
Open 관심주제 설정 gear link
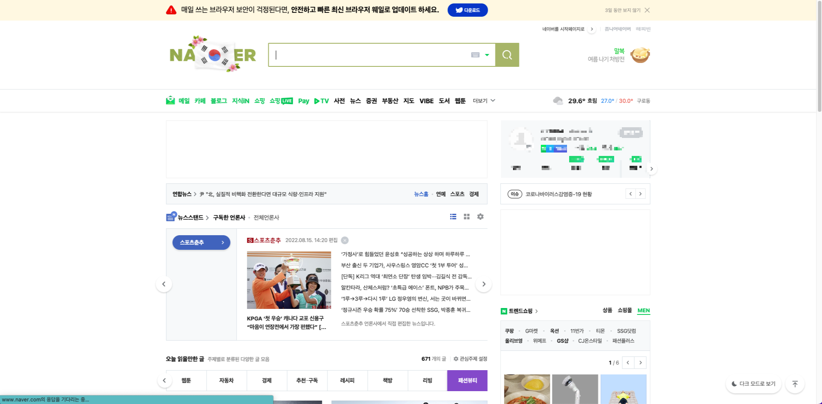click(470, 359)
